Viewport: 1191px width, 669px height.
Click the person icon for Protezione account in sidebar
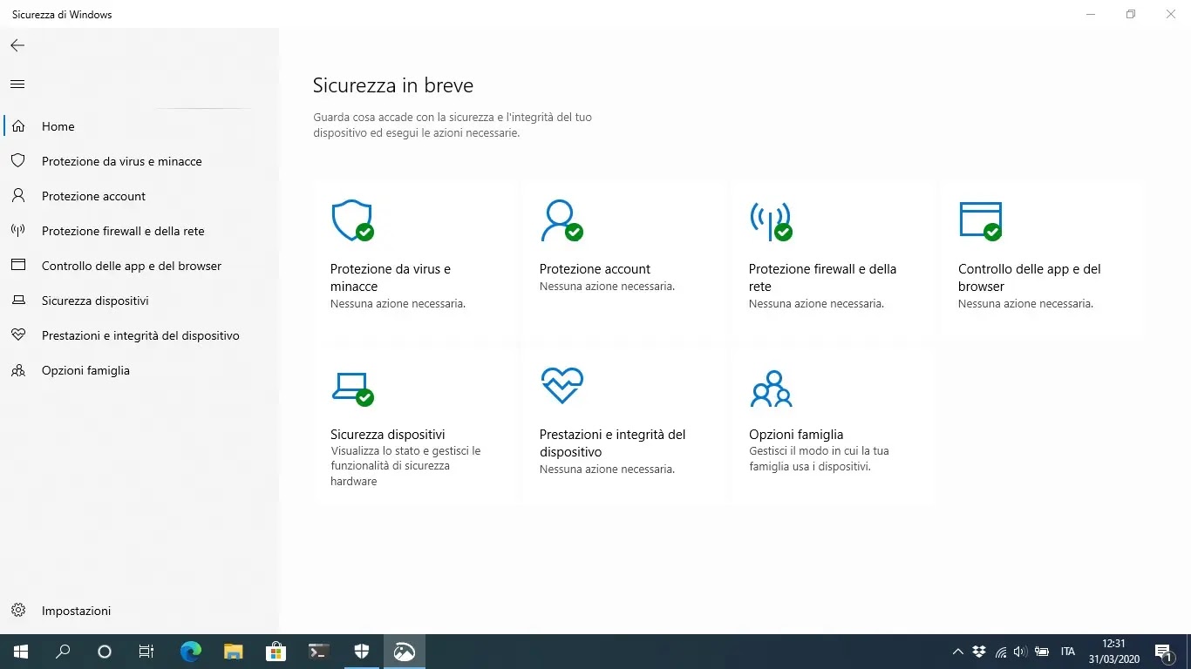pos(17,196)
